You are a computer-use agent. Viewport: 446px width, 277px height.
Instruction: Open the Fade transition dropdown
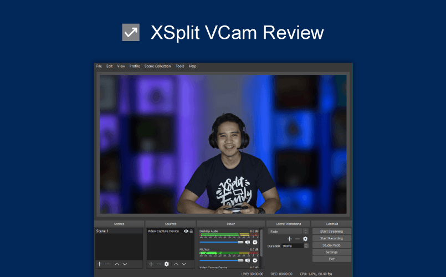[288, 232]
